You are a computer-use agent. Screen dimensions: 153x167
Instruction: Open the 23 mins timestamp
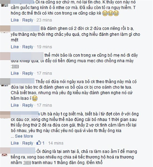(x=44, y=20)
